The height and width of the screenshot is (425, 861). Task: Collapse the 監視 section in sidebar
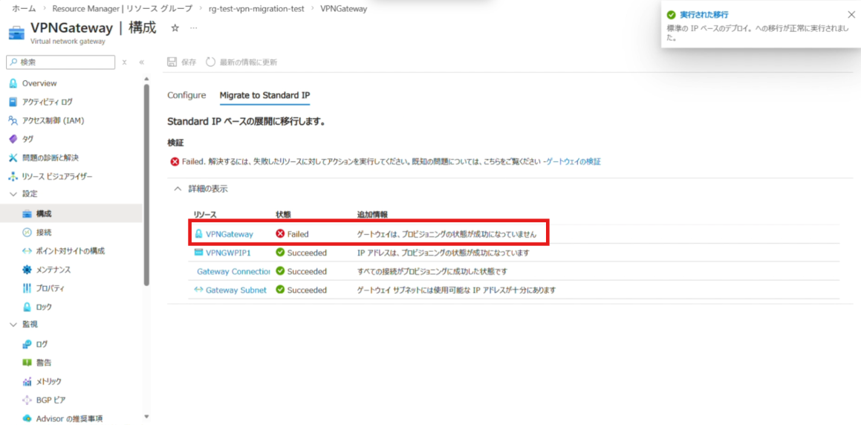click(13, 325)
